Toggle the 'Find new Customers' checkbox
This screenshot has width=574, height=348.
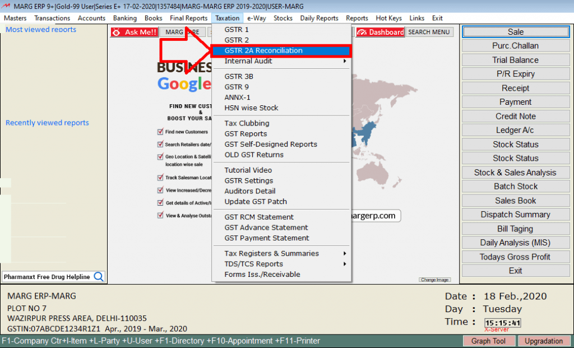point(160,132)
